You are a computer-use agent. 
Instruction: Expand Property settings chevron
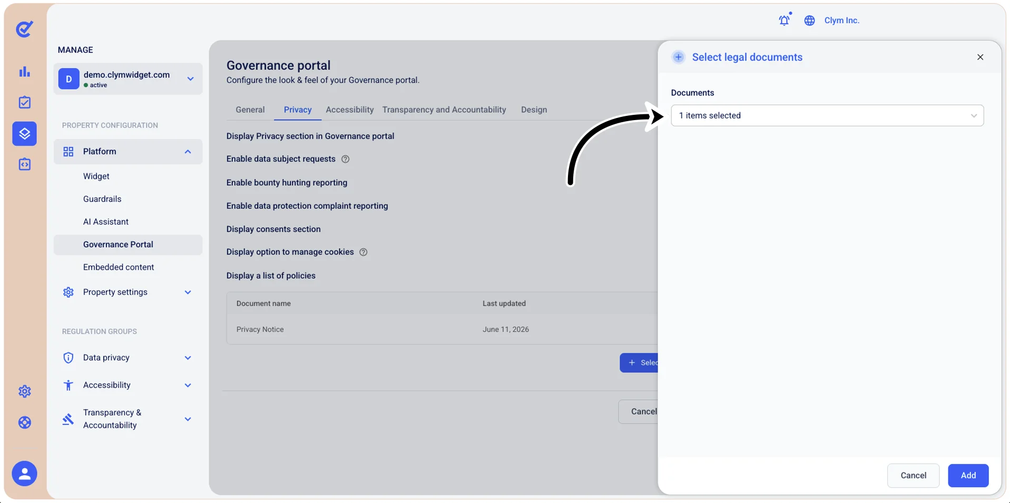pos(188,292)
